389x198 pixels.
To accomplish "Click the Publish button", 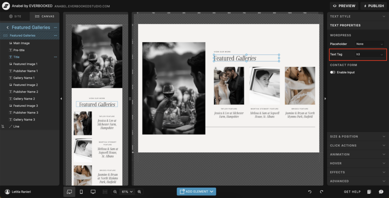I will click(x=374, y=6).
